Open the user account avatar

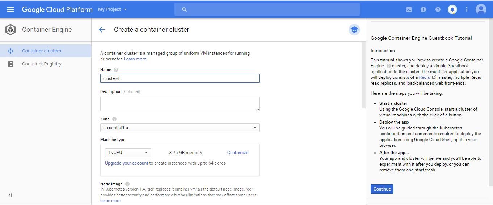pos(481,9)
